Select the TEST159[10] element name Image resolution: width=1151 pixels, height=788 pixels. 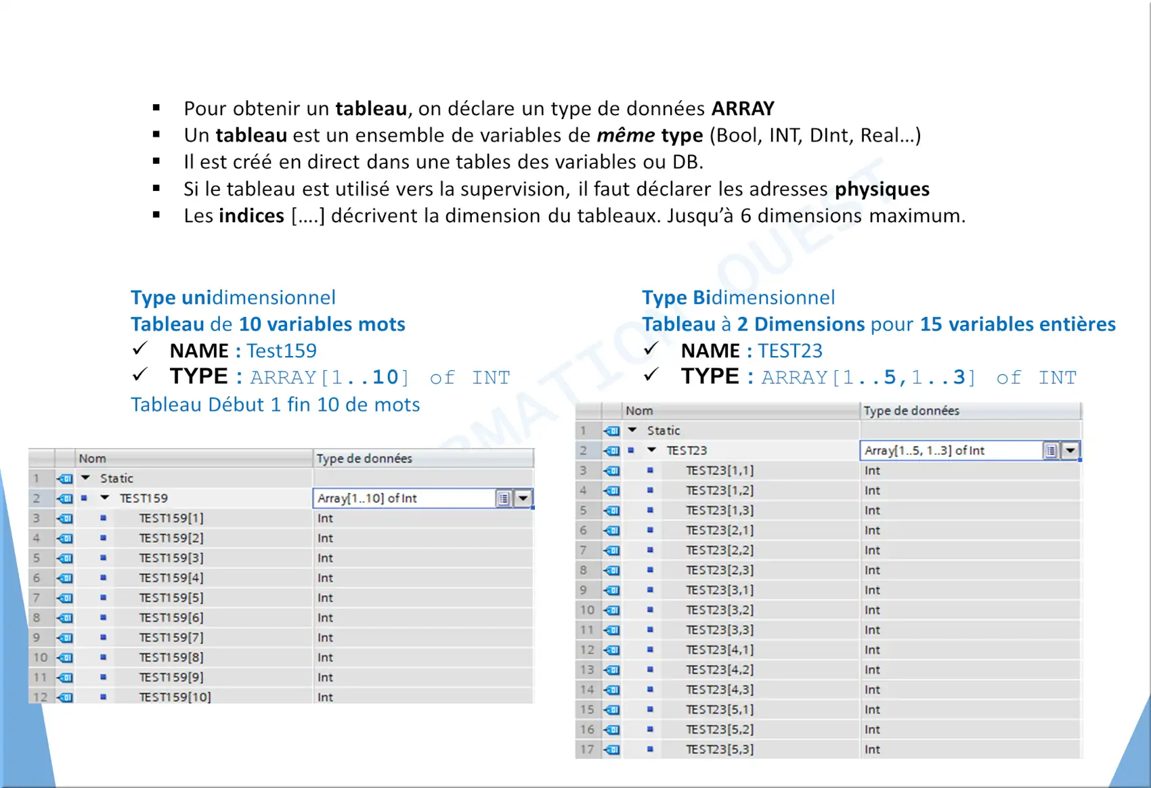[175, 697]
